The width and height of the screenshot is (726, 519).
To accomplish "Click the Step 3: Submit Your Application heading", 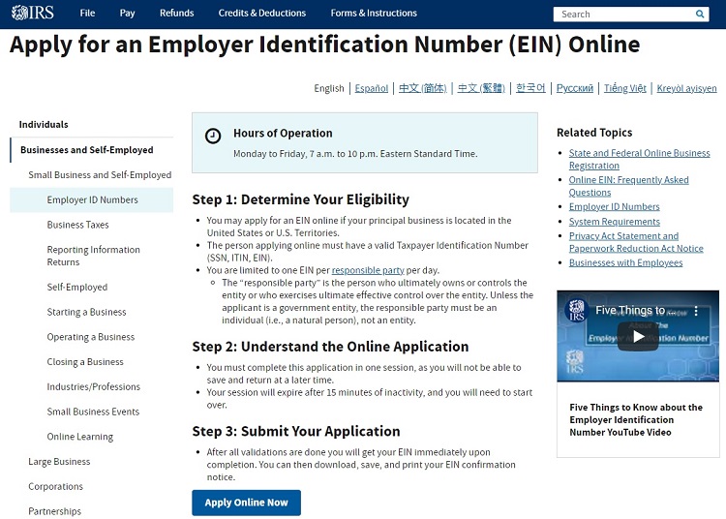I will 296,432.
